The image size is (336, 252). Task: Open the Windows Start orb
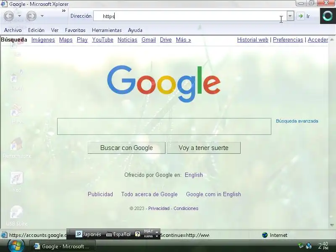click(16, 246)
